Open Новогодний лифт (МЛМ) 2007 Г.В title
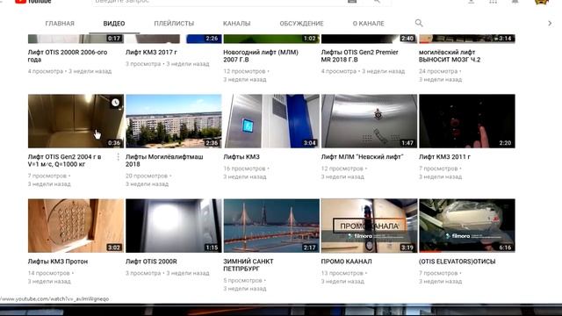The image size is (562, 316). pos(261,56)
